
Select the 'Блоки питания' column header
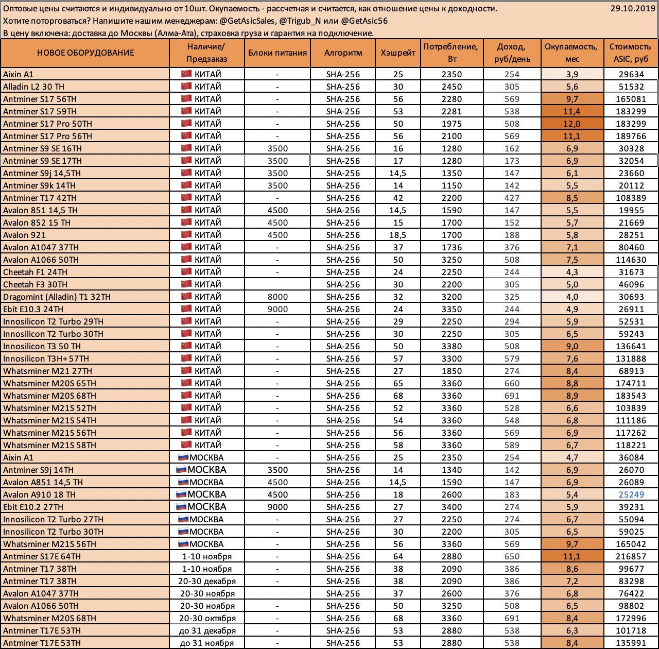[x=278, y=53]
